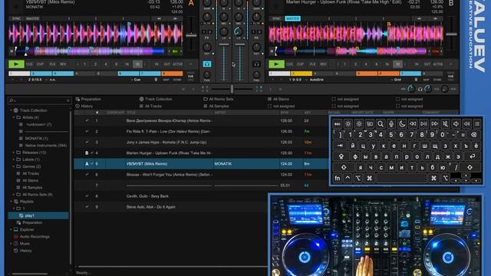Image resolution: width=491 pixels, height=276 pixels.
Task: Click the volume up key on virtual keyboard
Action: tap(467, 124)
